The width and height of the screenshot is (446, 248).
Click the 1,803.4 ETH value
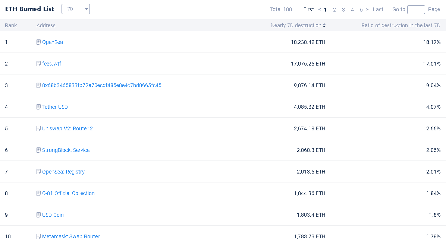[x=311, y=215]
